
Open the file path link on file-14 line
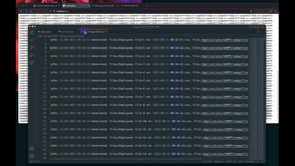click(x=225, y=154)
